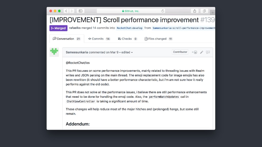262x147 pixels.
Task: Open a new tab with plus button
Action: click(x=213, y=13)
